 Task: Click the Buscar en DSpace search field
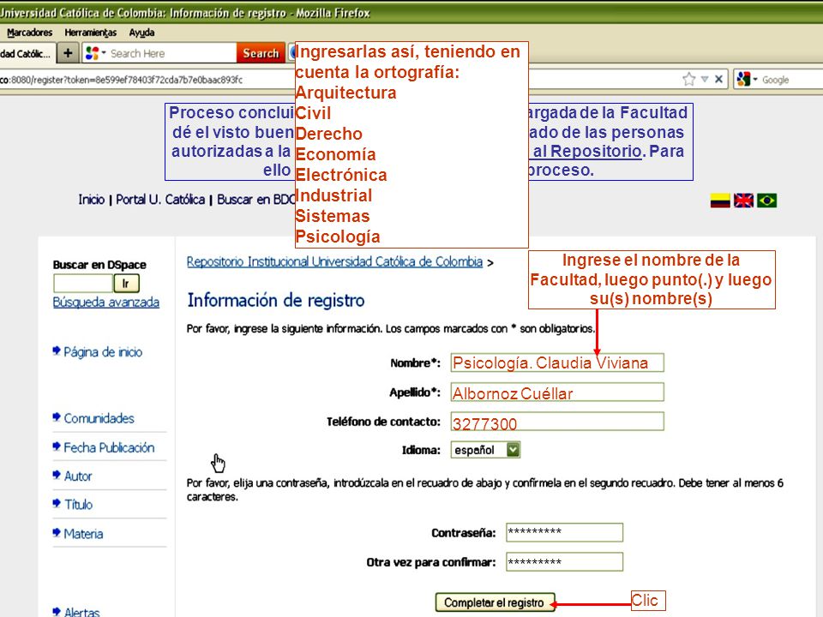pyautogui.click(x=83, y=284)
